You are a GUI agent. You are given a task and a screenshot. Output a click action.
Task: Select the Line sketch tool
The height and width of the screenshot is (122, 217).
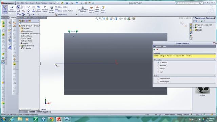point(18,7)
